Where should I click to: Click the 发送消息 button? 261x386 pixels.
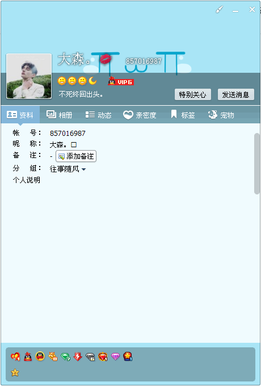click(x=236, y=94)
